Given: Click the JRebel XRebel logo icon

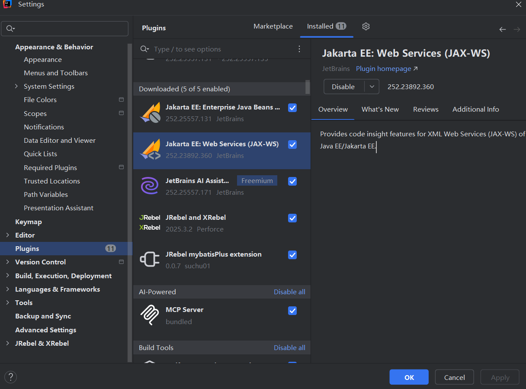Looking at the screenshot, I should [150, 222].
